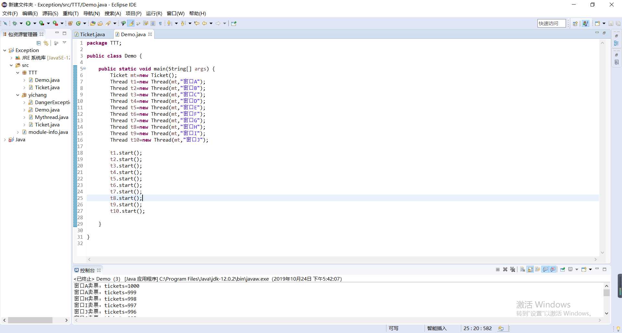Open the Debug button dropdown arrow

(21, 23)
